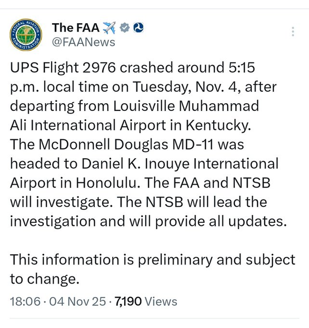Viewport: 309px width, 328px height.
Task: Click the airplane emoji beside The FAA
Action: coord(109,27)
